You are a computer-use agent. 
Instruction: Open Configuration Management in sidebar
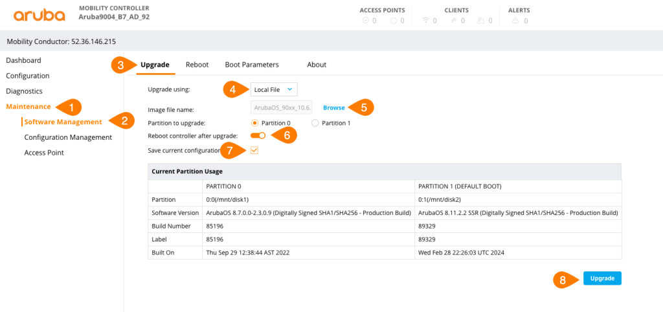68,137
